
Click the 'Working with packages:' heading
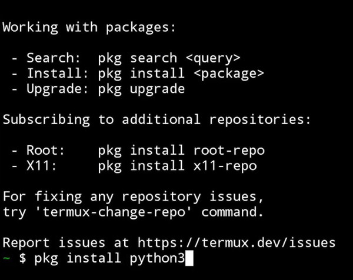pos(89,28)
